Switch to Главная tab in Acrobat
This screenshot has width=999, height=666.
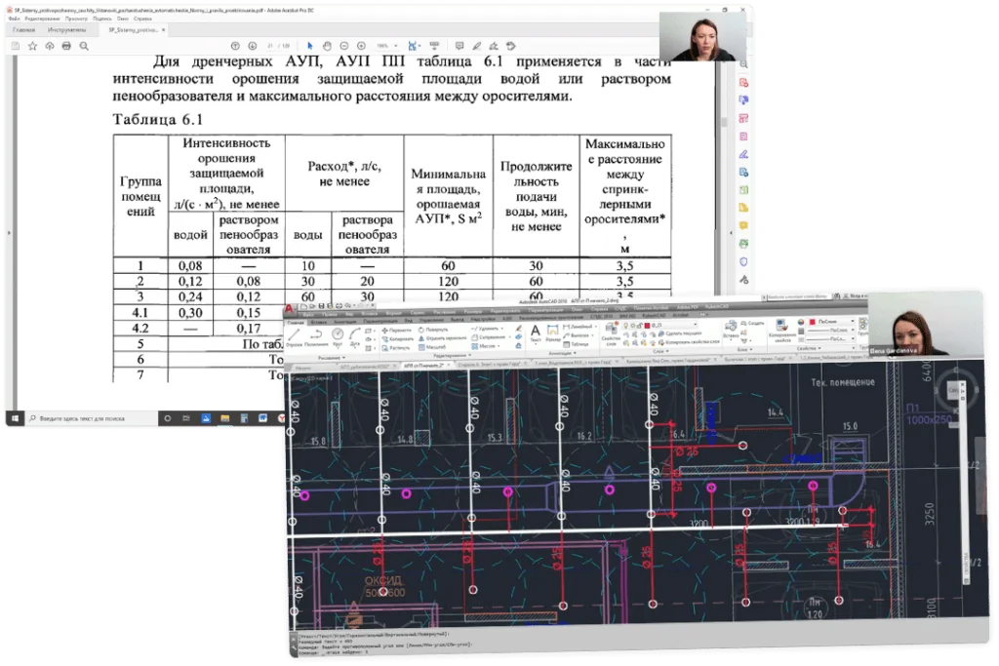point(24,30)
